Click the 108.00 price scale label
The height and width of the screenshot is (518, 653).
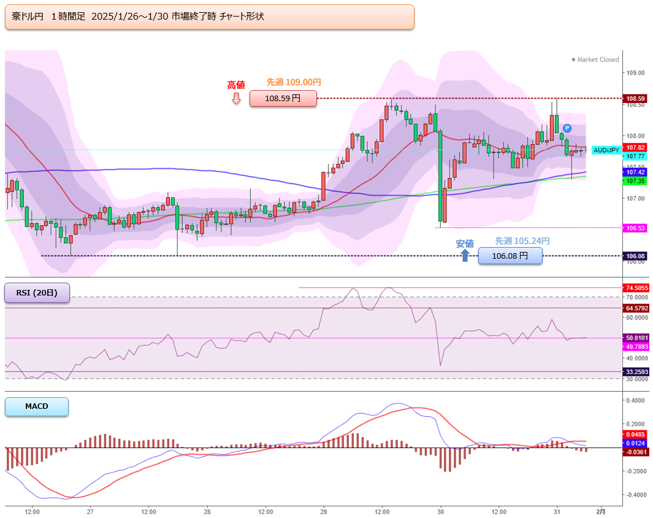(635, 135)
